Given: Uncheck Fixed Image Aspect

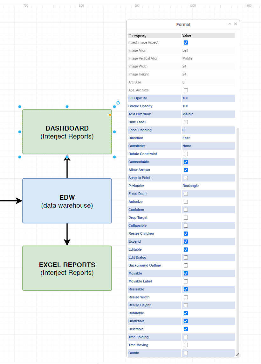Looking at the screenshot, I should click(x=186, y=42).
